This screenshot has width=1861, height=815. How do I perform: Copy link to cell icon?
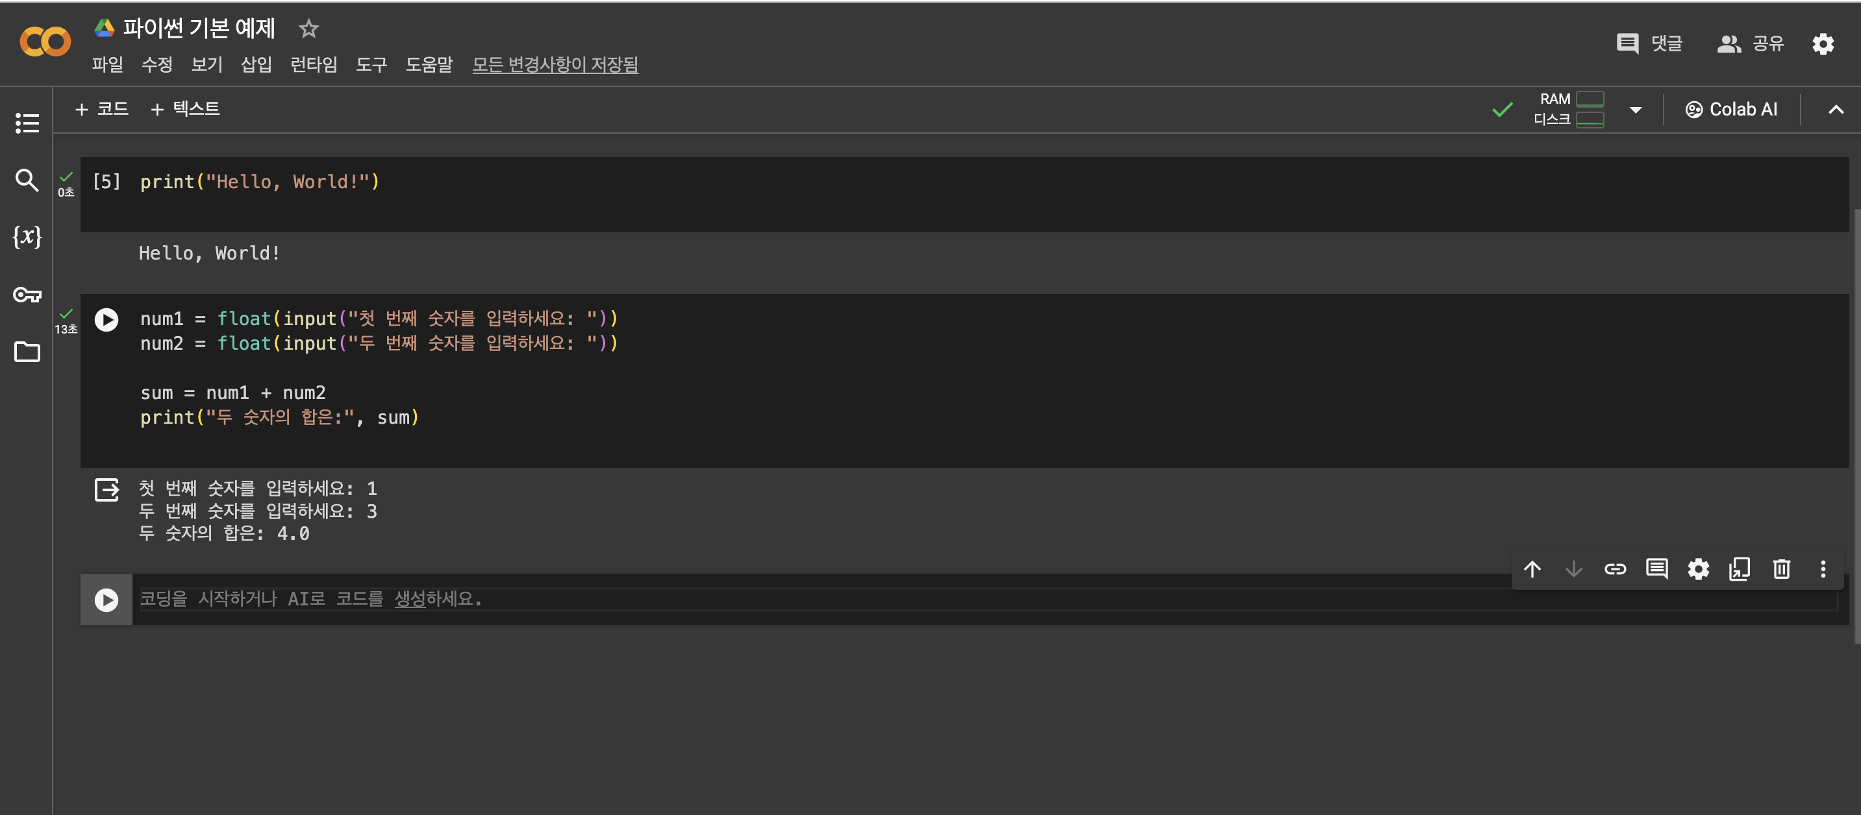[x=1615, y=569]
